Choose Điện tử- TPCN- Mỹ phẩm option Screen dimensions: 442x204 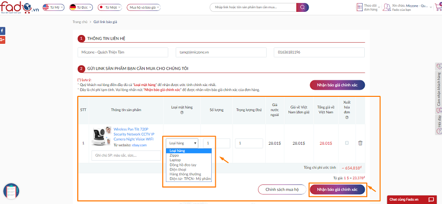click(x=189, y=179)
